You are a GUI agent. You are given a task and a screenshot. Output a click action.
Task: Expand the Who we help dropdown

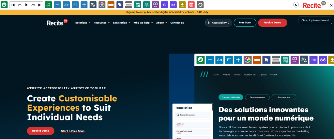[x=143, y=23]
